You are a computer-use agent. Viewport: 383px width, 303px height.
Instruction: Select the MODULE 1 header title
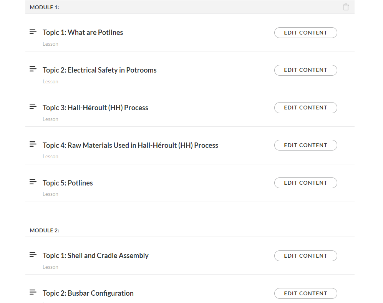point(45,7)
